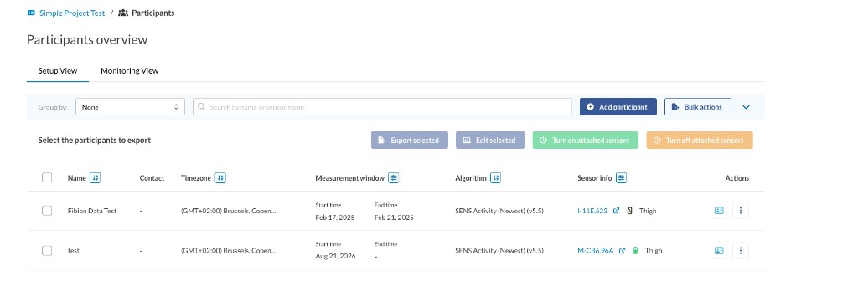The image size is (858, 302).
Task: Open more actions menu for test row
Action: pyautogui.click(x=741, y=251)
